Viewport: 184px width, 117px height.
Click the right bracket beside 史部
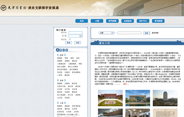coord(65,80)
